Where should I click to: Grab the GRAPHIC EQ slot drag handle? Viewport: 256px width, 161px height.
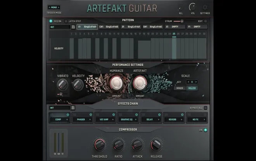[x=121, y=115]
